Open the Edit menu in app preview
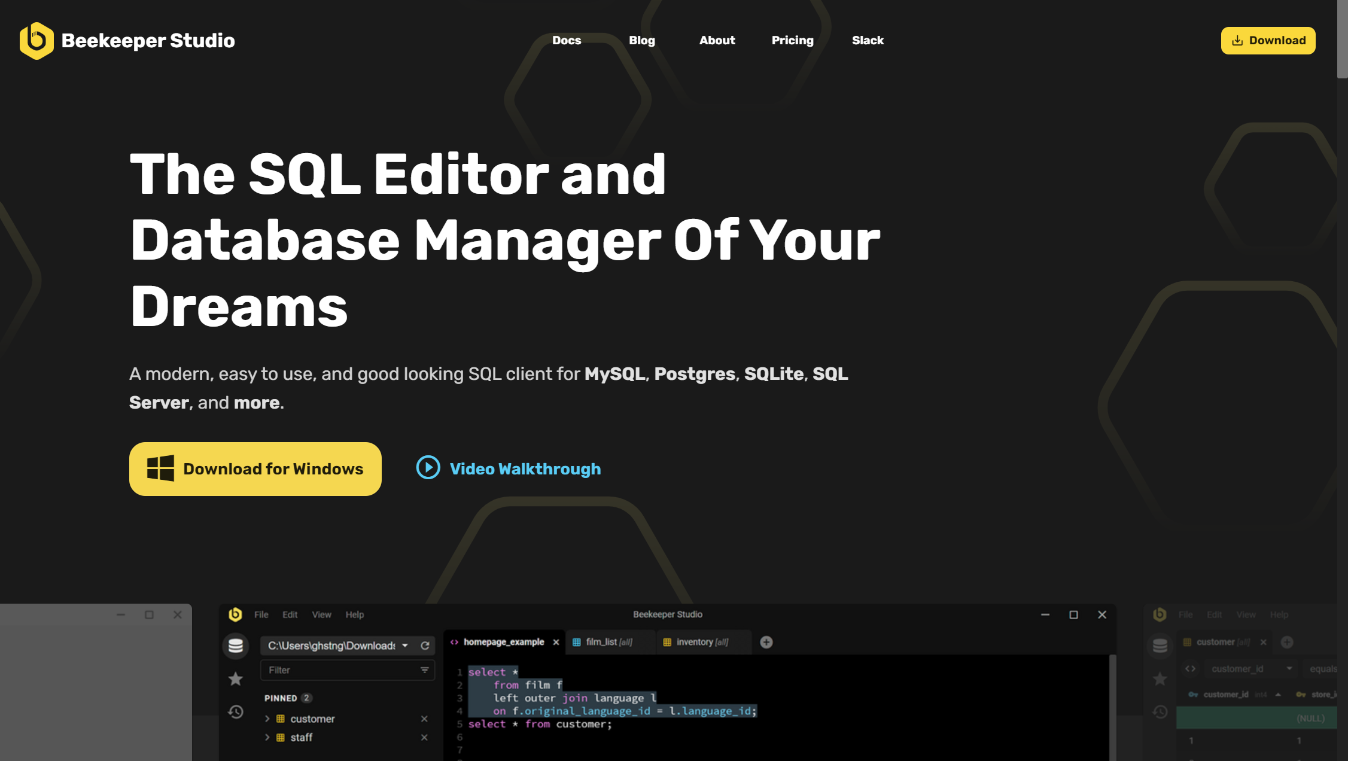The height and width of the screenshot is (761, 1348). coord(290,614)
